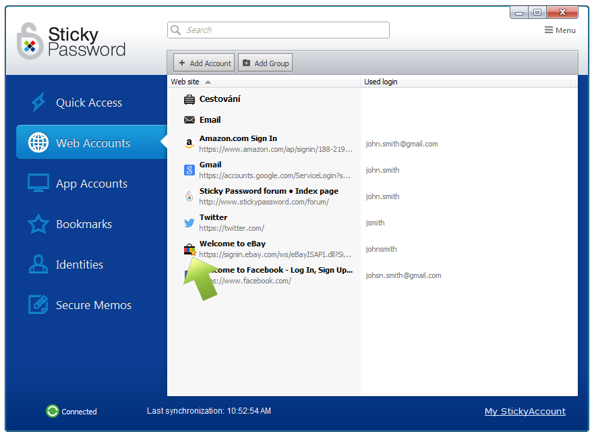This screenshot has height=440, width=596.
Task: Focus the Search input field
Action: (278, 30)
